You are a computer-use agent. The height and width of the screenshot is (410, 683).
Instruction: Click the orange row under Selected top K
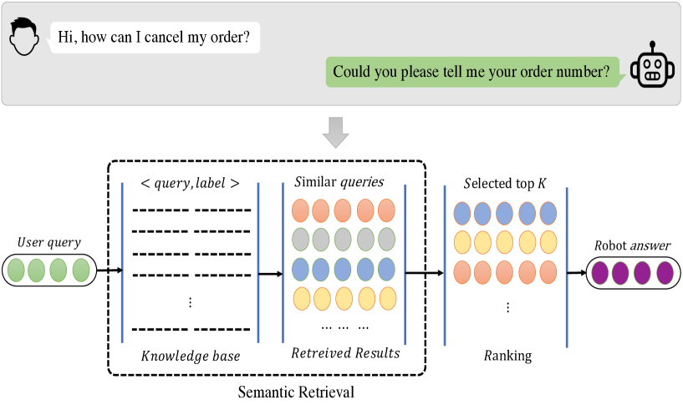pyautogui.click(x=504, y=272)
